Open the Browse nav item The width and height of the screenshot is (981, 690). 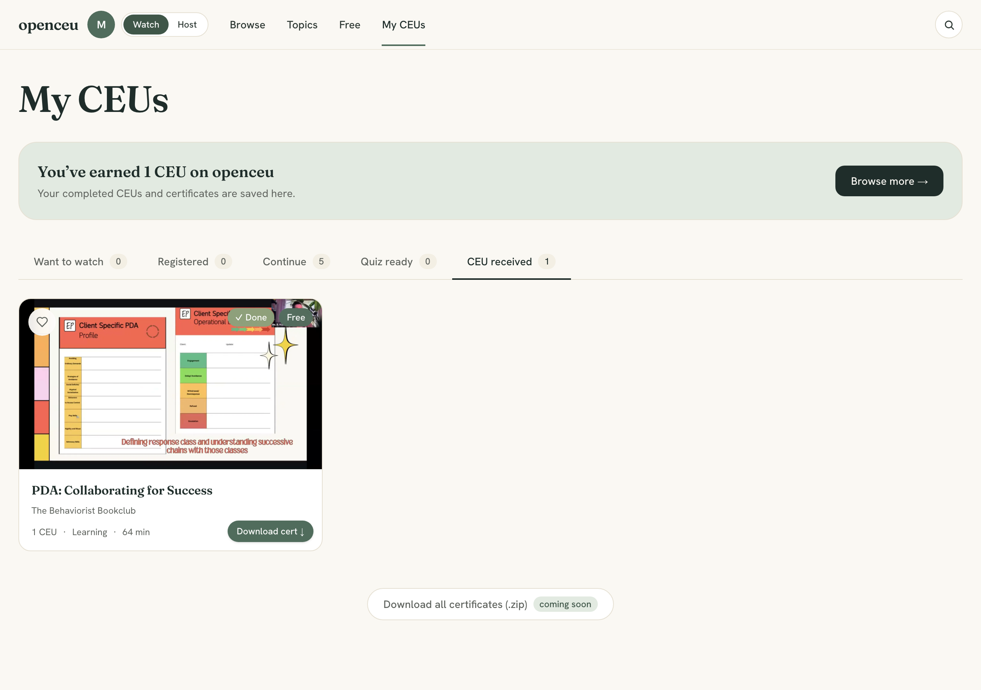[x=248, y=25]
